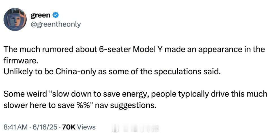271x135 pixels.
Task: Click the word "6-seater"
Action: (x=115, y=49)
